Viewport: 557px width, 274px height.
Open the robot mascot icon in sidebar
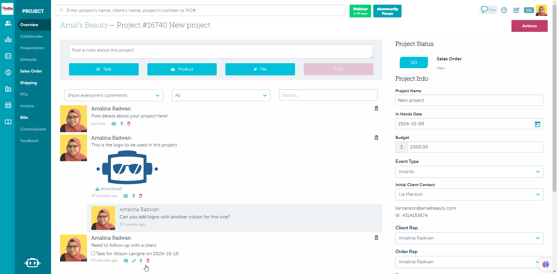[x=32, y=263]
